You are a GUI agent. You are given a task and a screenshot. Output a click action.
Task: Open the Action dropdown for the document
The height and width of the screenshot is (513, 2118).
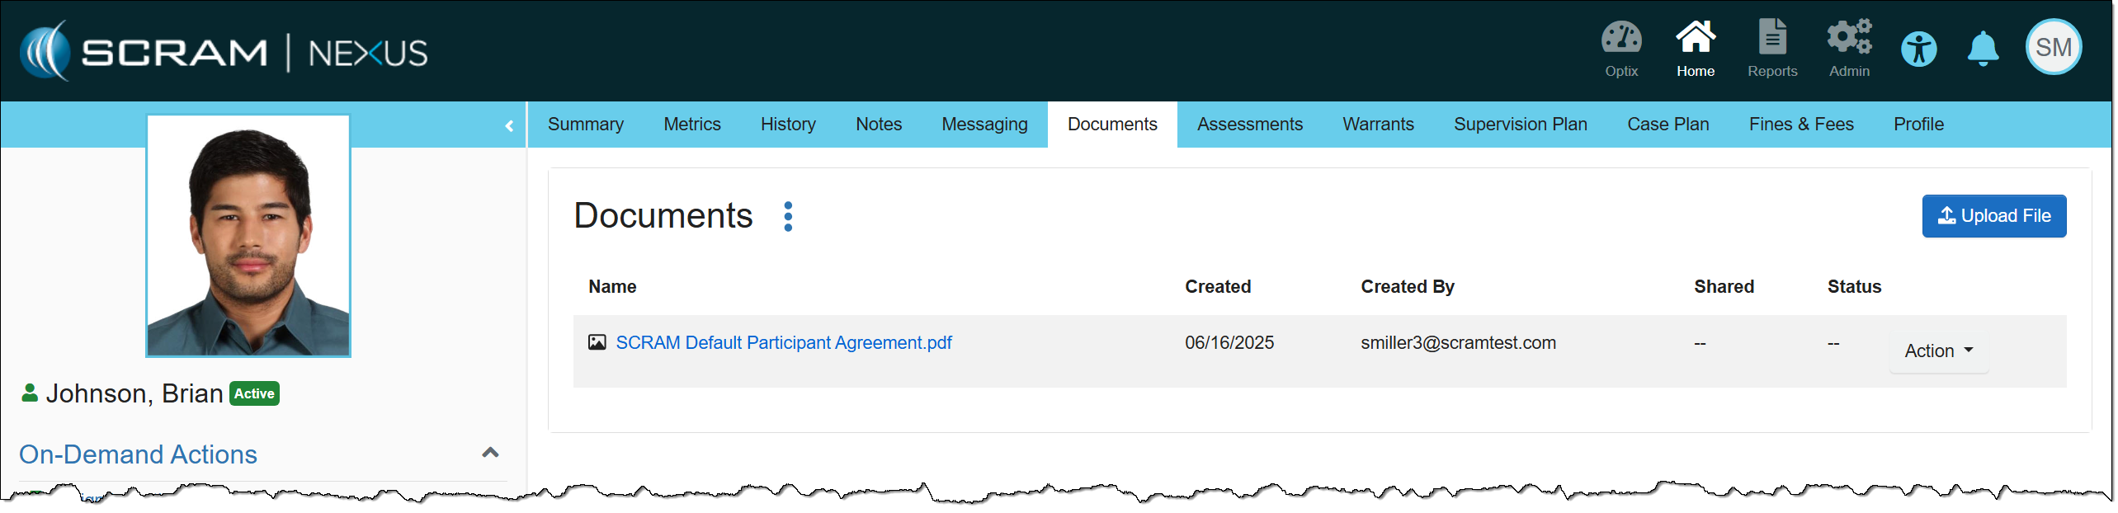click(x=1938, y=351)
